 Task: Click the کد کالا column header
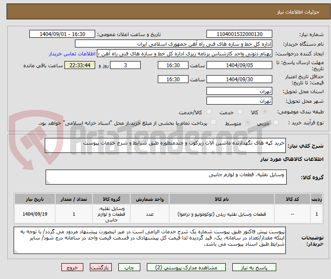pyautogui.click(x=292, y=199)
